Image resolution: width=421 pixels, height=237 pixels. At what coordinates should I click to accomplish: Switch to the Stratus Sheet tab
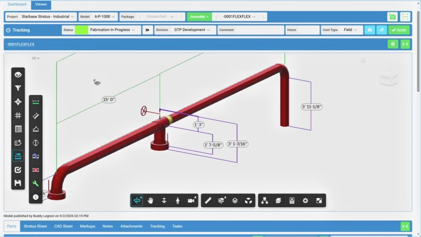pos(35,226)
